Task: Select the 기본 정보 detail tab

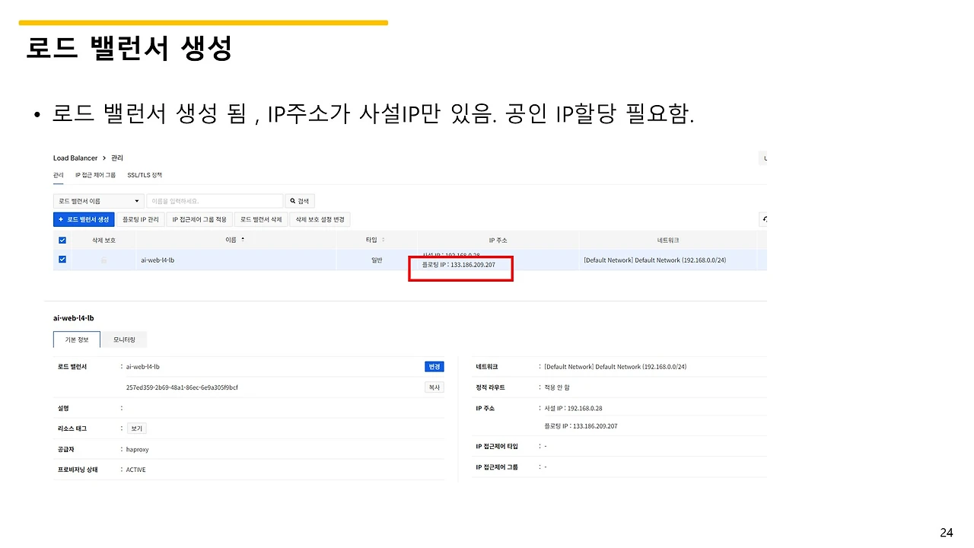Action: pyautogui.click(x=77, y=339)
